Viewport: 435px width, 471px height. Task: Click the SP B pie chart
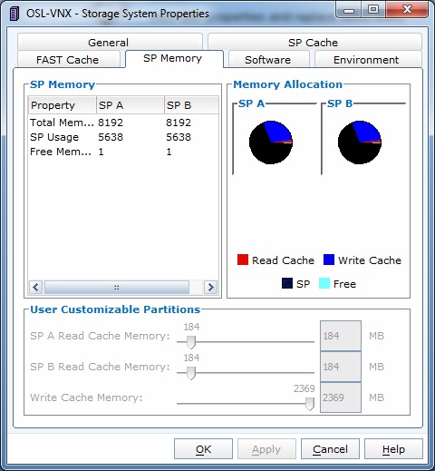[360, 142]
